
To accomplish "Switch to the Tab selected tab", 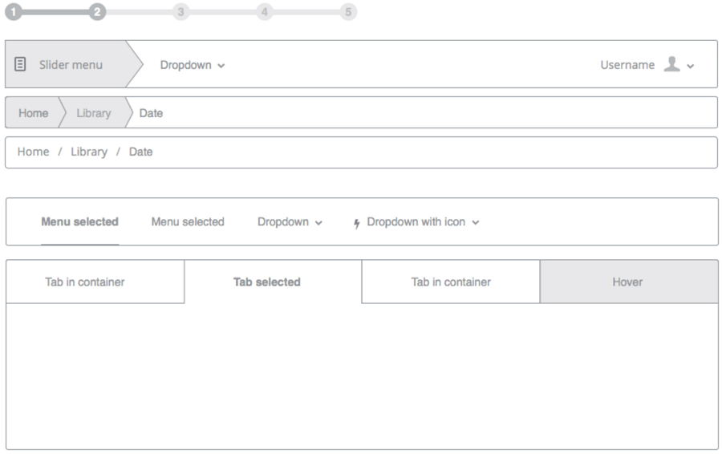I will (266, 282).
